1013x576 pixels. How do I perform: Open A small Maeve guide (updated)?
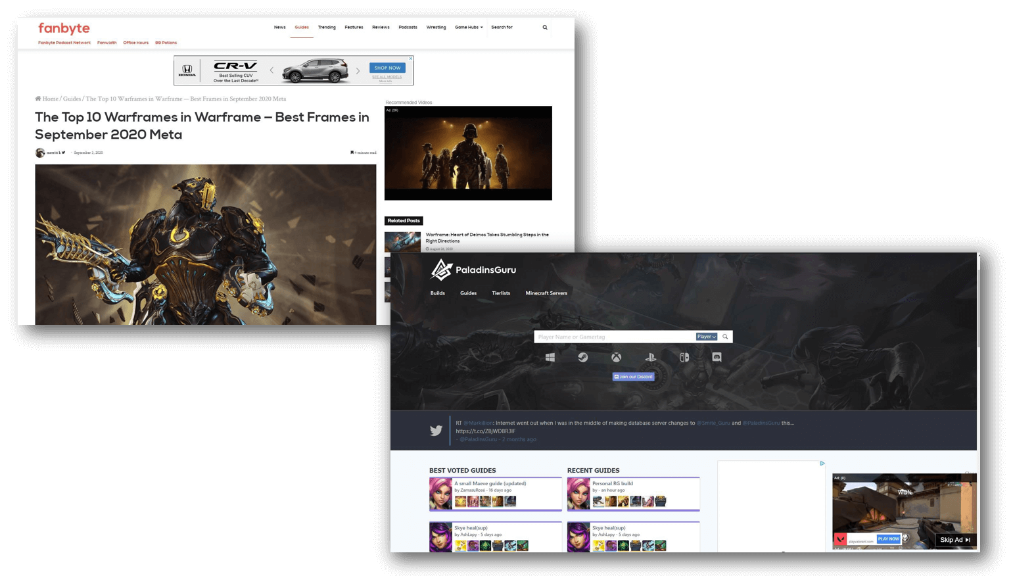[x=490, y=483]
